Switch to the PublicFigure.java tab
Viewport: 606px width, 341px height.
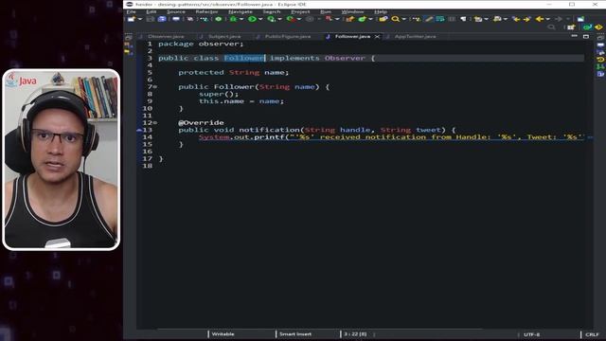coord(288,36)
